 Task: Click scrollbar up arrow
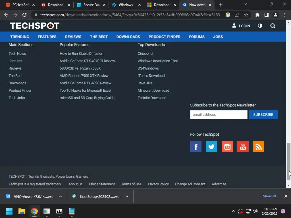(288, 23)
